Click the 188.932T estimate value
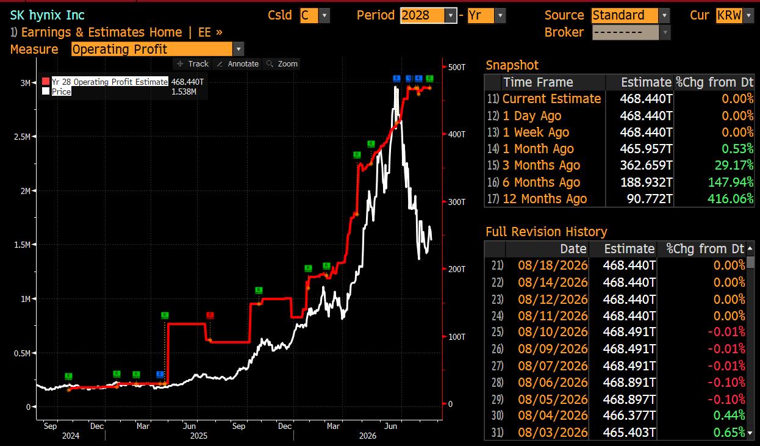760x446 pixels. click(x=645, y=182)
